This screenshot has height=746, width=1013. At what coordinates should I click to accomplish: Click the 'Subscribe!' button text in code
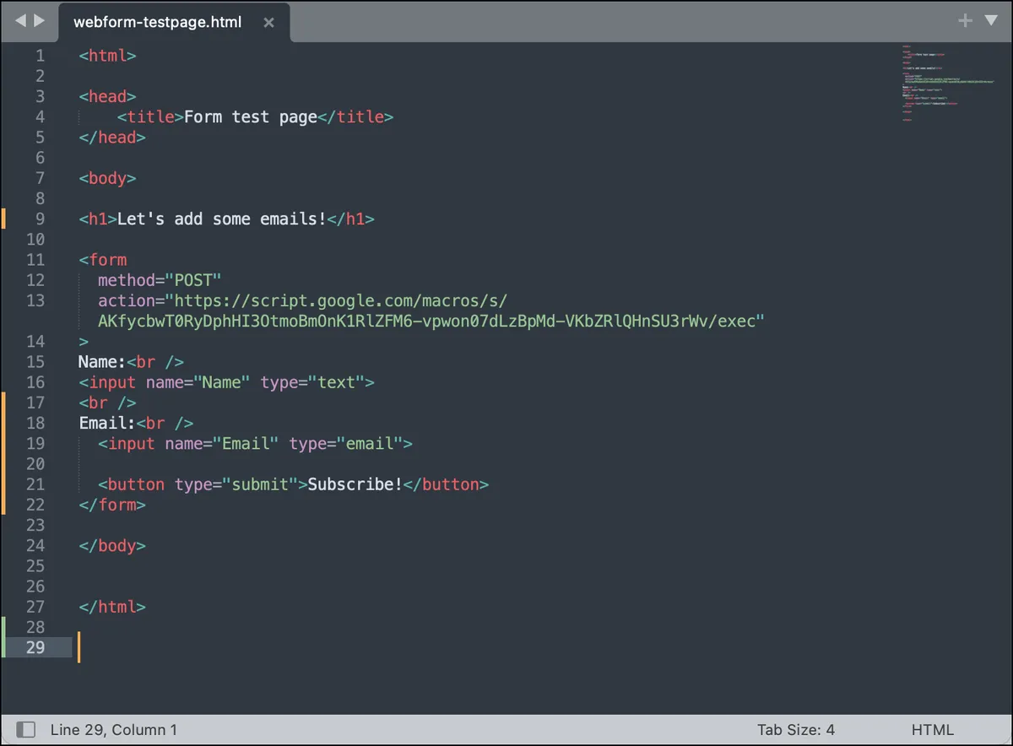pos(355,484)
